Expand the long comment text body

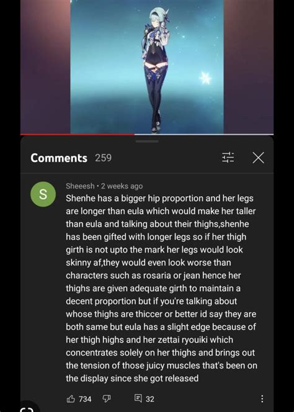tap(161, 289)
